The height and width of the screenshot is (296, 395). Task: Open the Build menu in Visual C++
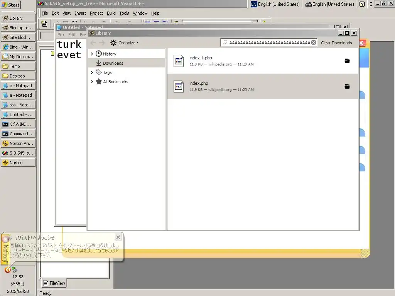(x=111, y=13)
